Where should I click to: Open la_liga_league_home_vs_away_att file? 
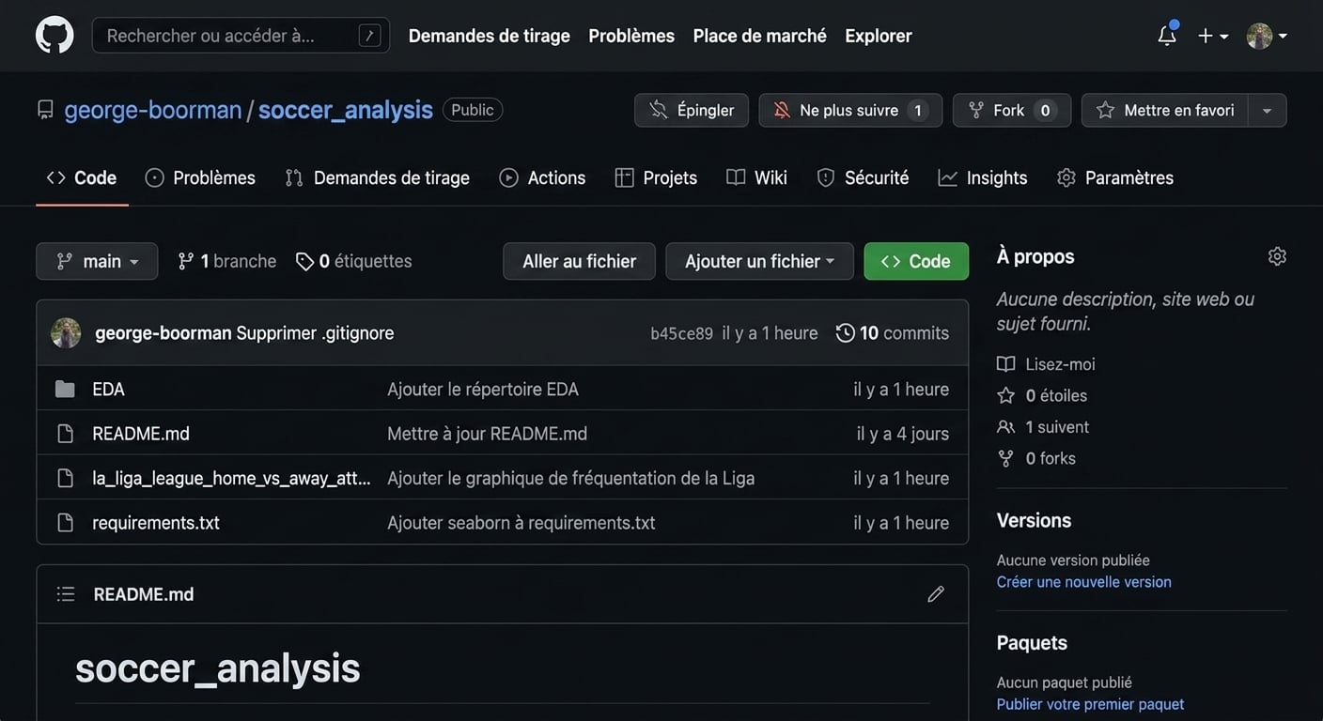tap(231, 478)
